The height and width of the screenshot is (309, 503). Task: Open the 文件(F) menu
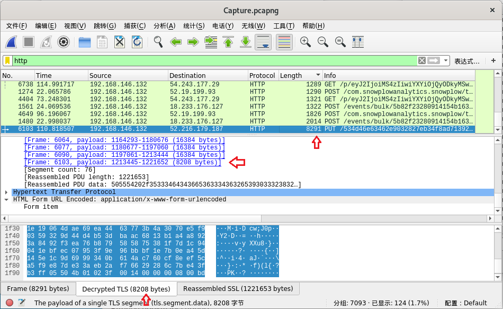tap(17, 26)
